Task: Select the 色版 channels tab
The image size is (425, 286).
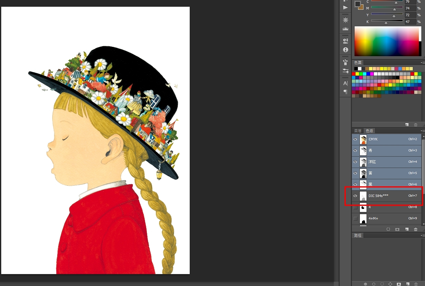Action: [370, 131]
